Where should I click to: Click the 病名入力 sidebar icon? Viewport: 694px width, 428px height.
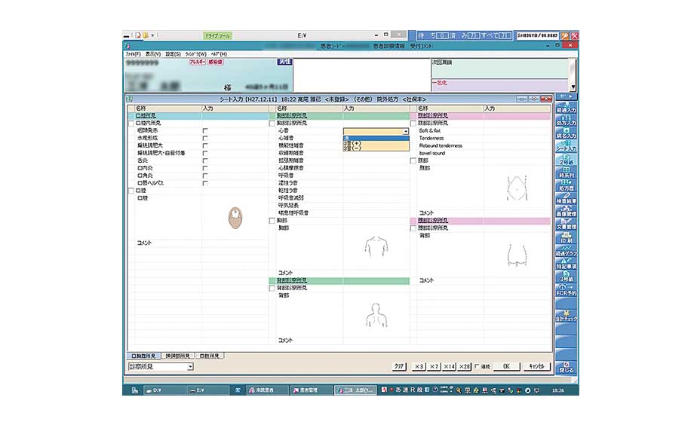(566, 134)
